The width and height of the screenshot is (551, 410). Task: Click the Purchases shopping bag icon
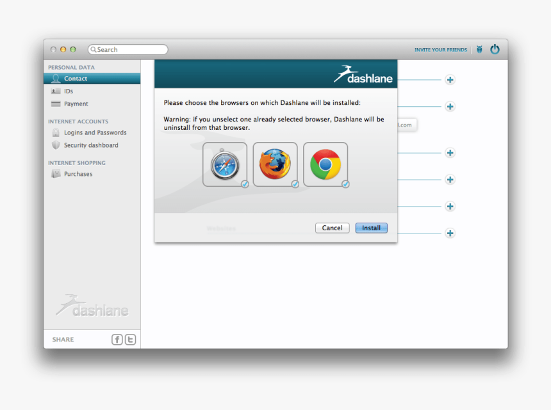point(56,173)
